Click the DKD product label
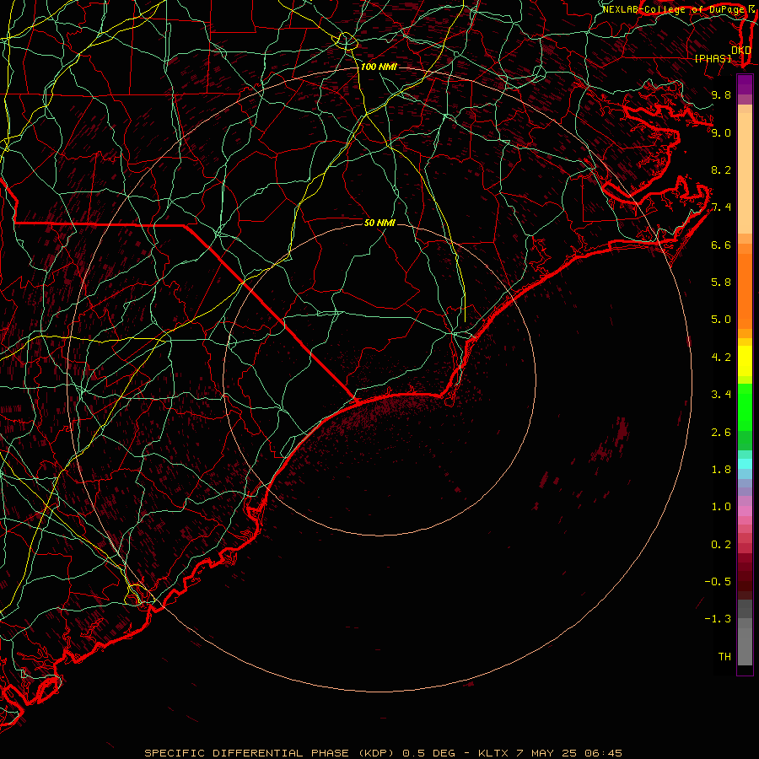The height and width of the screenshot is (759, 759). pyautogui.click(x=740, y=50)
